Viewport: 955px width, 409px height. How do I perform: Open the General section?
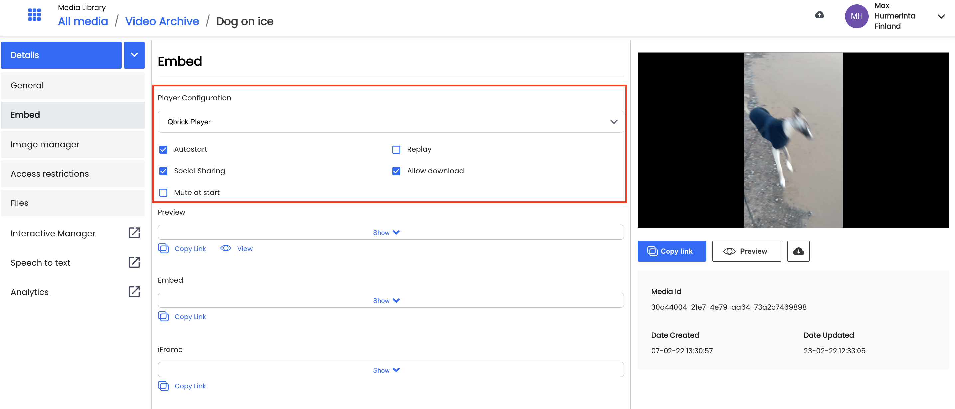pos(73,85)
